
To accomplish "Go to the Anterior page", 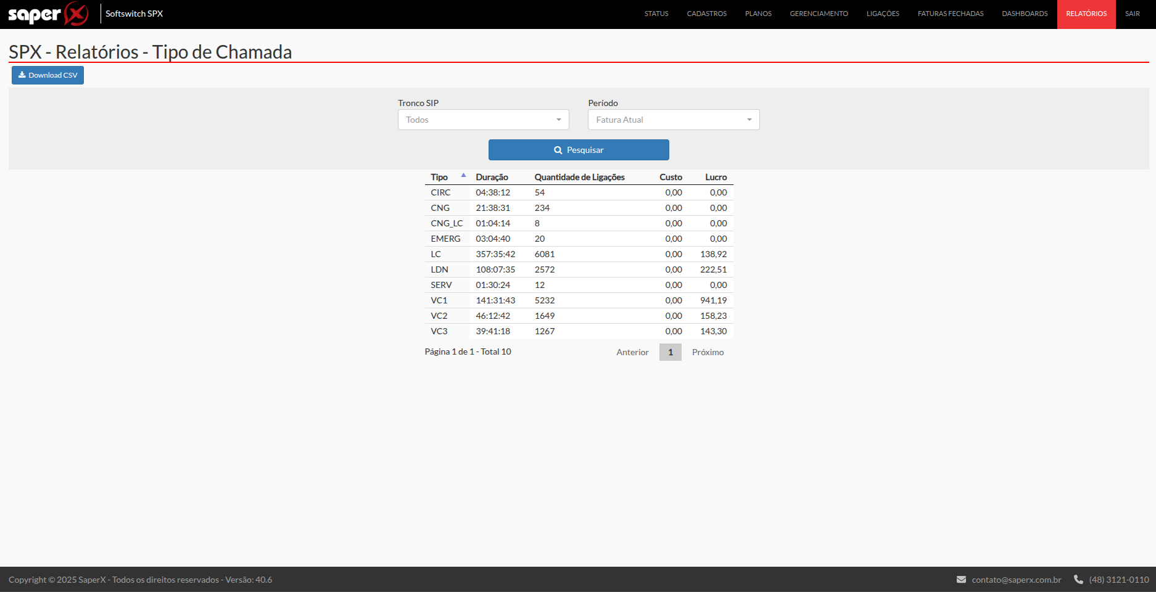I will (632, 352).
